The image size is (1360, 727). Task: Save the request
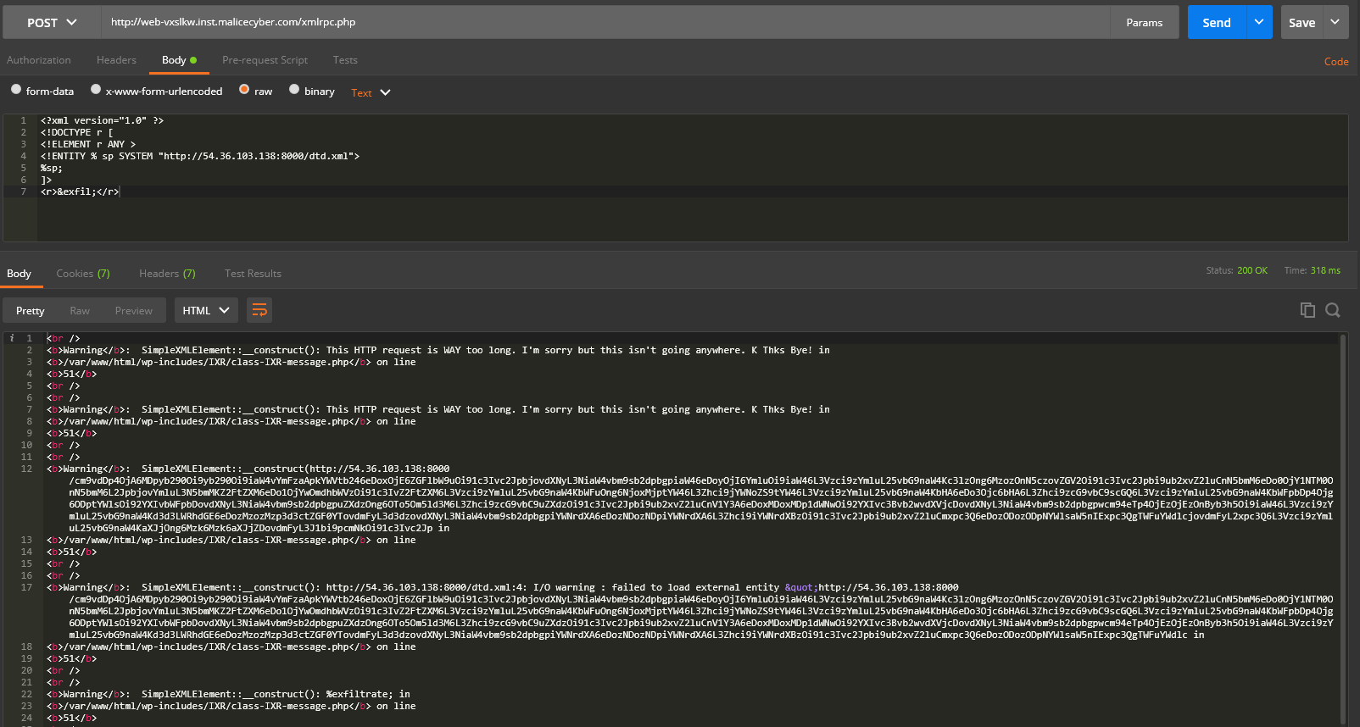[1301, 23]
